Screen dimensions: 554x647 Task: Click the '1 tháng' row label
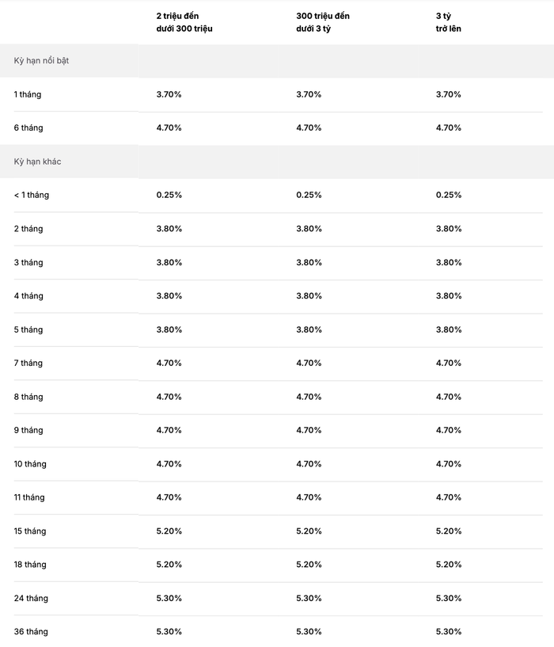point(28,94)
